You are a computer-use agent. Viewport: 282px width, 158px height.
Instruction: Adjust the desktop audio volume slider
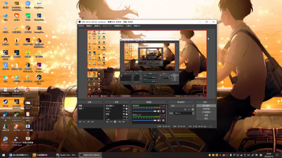(145, 111)
